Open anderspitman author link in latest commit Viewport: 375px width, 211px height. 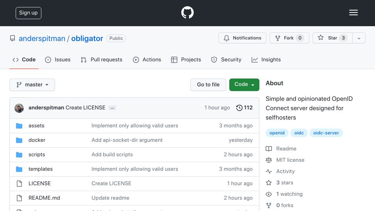pyautogui.click(x=46, y=108)
